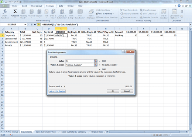Screen dimensions: 192x137
Task: Collapse dialog via Value field range selector icon
Action: (x=96, y=61)
